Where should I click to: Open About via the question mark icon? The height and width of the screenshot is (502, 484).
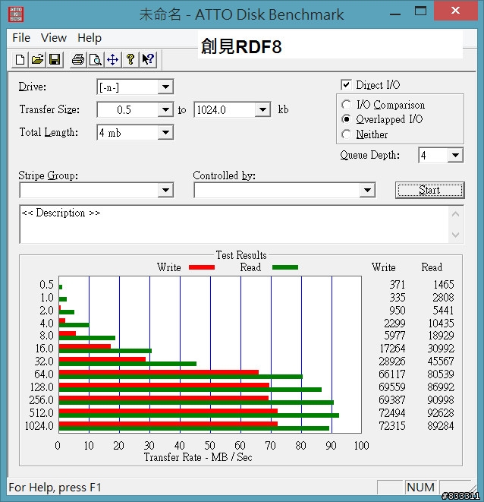point(130,59)
